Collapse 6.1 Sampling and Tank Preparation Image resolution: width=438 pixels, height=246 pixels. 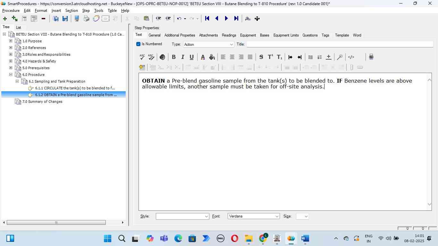click(x=17, y=81)
